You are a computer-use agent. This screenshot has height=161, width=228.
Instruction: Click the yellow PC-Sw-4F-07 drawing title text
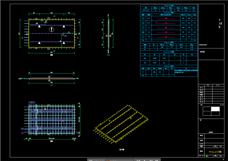[215, 152]
